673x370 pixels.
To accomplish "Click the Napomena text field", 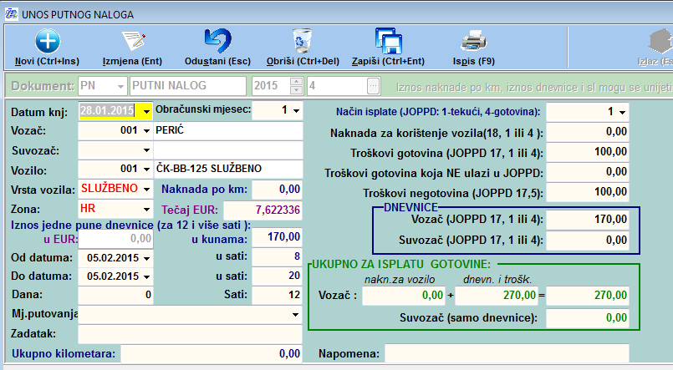I will click(507, 353).
